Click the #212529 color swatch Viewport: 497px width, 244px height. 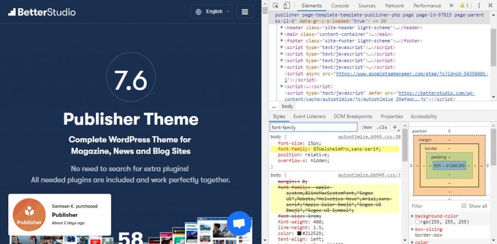[x=299, y=233]
